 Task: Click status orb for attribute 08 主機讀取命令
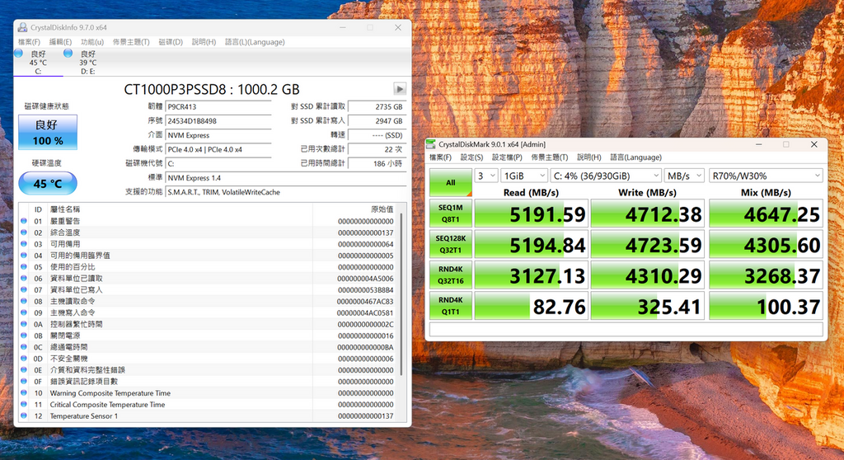(24, 301)
